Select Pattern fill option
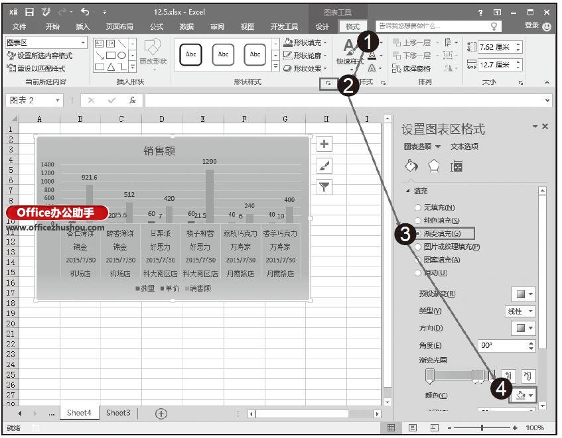Viewport: 562px width, 438px height. point(437,260)
